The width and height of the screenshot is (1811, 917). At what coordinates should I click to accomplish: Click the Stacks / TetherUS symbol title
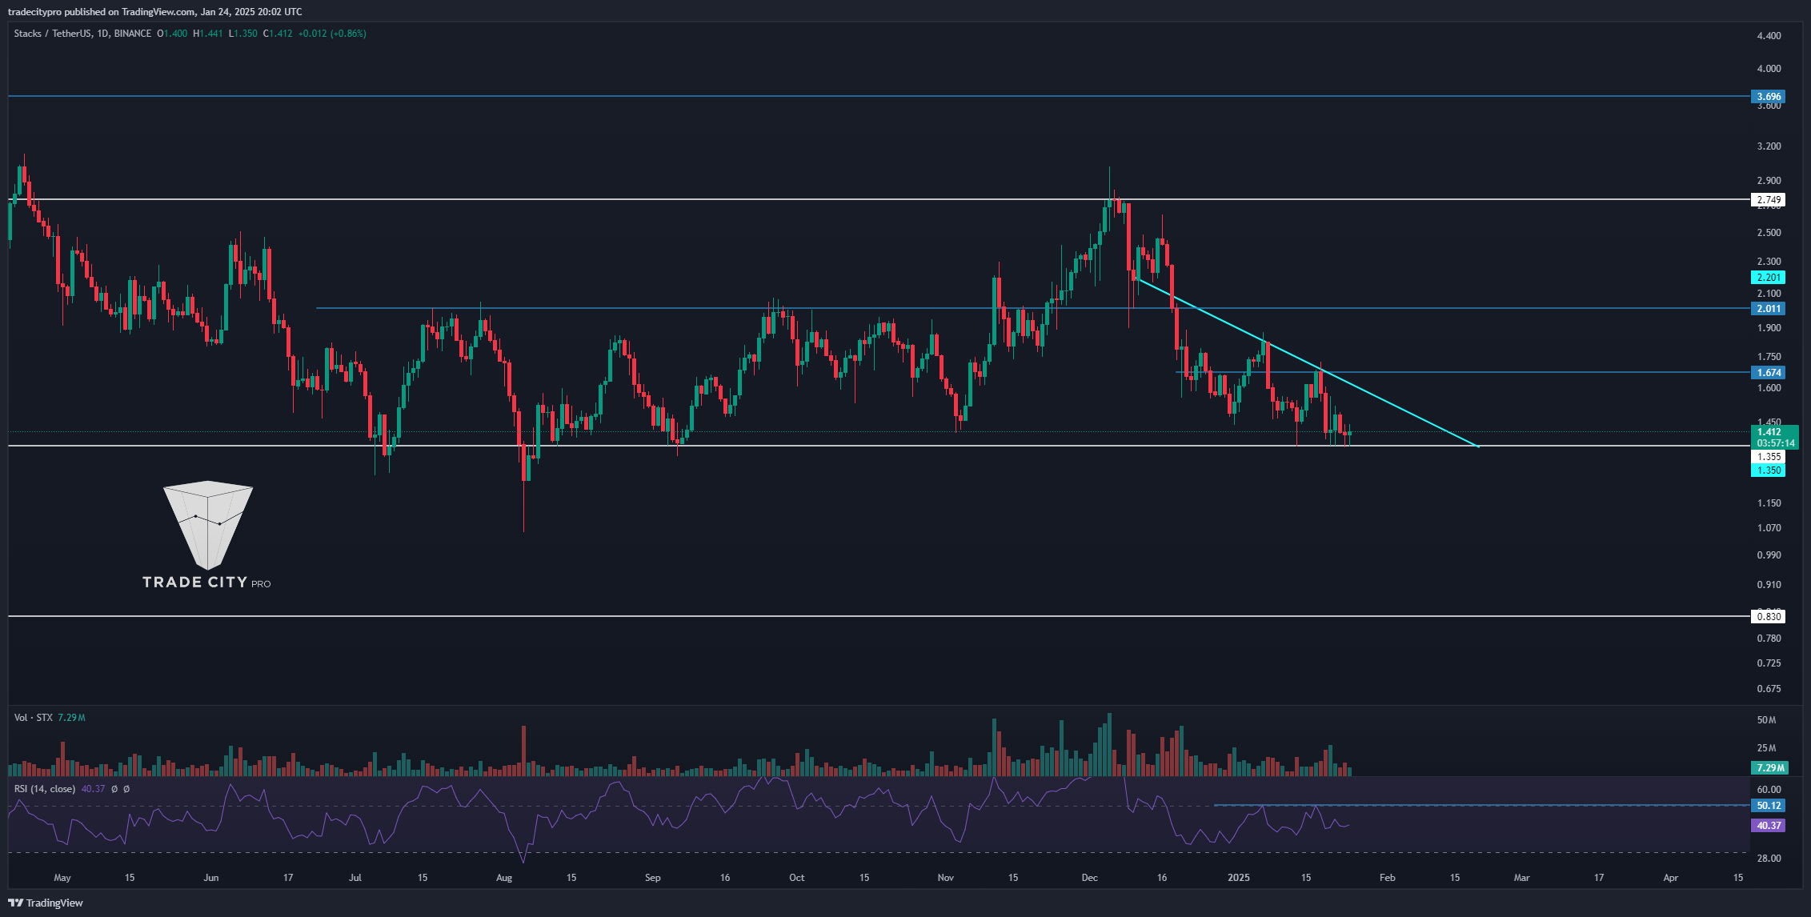(x=82, y=34)
